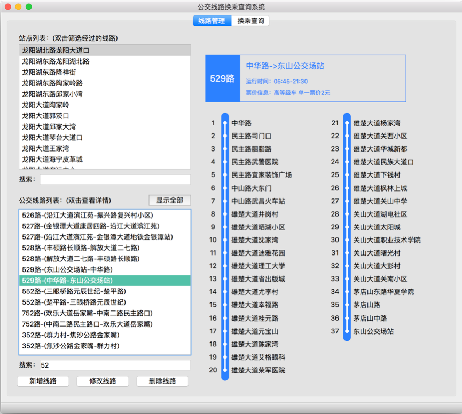Click stop 7 中山路武昌火车站
This screenshot has height=414, width=462.
point(258,201)
